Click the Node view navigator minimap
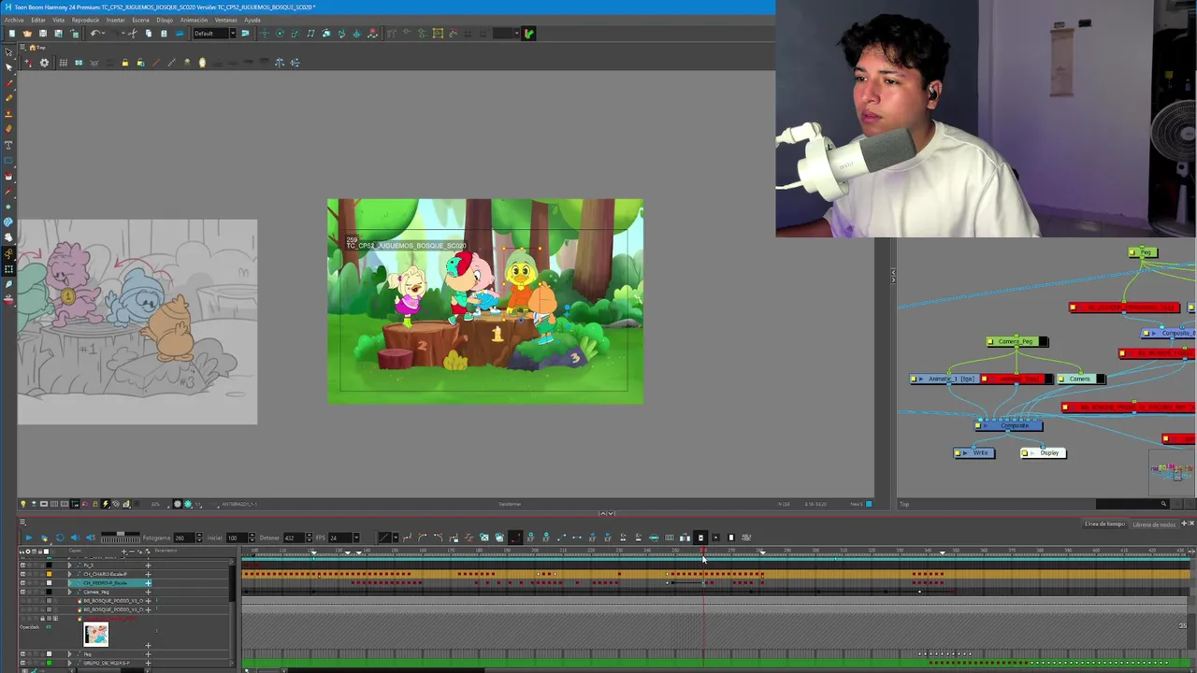This screenshot has width=1197, height=673. tap(1172, 472)
